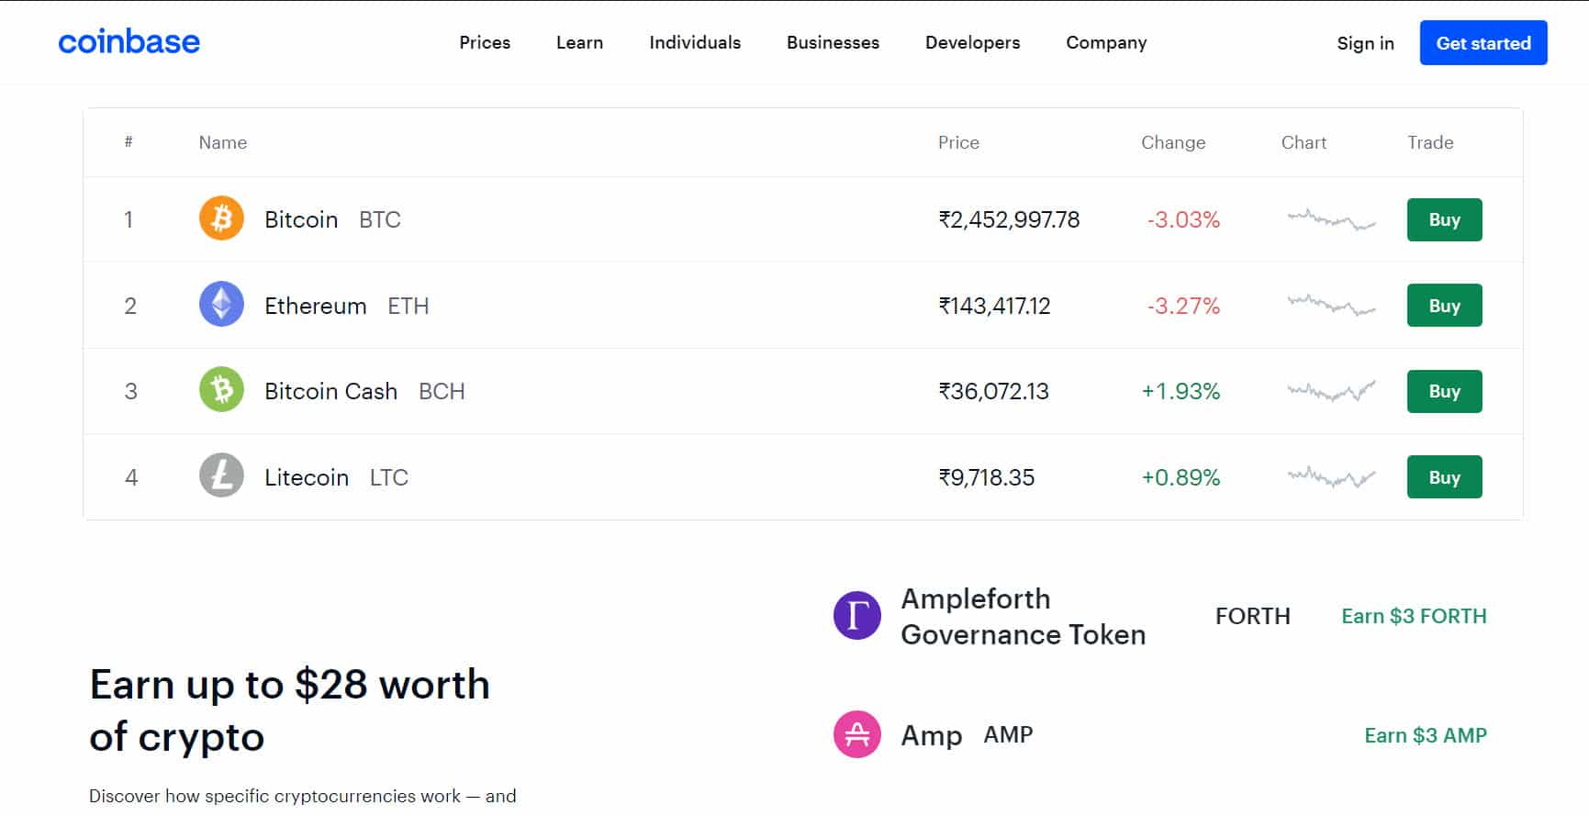Open the Company navigation menu

pyautogui.click(x=1106, y=43)
